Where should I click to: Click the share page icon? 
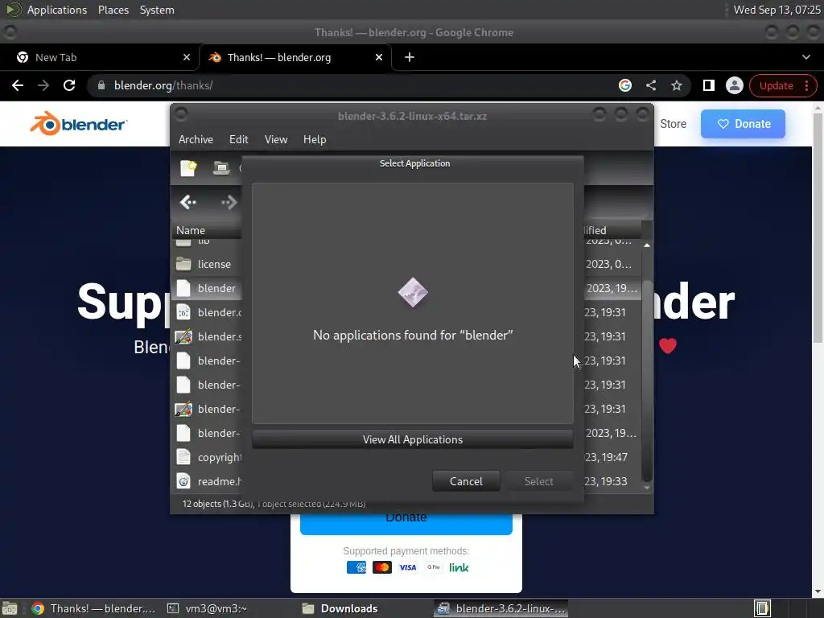(650, 85)
